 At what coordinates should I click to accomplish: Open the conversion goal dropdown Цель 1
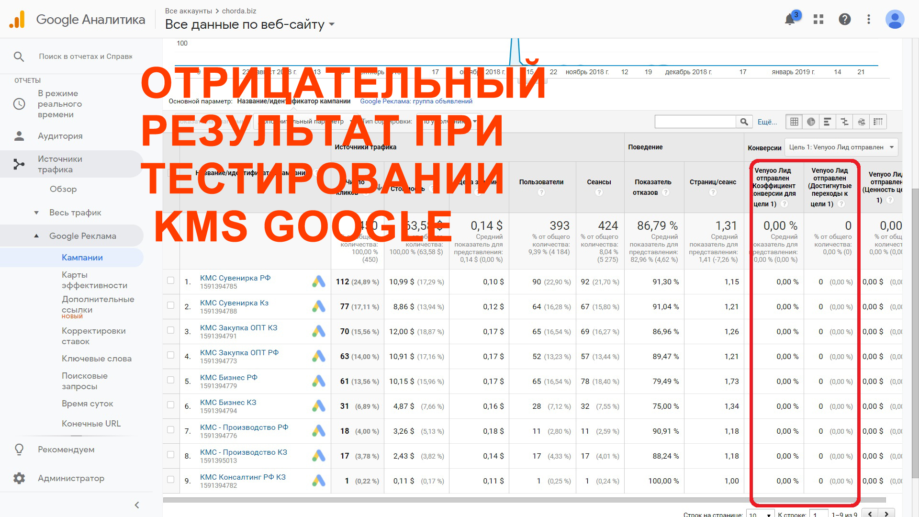[x=841, y=147]
